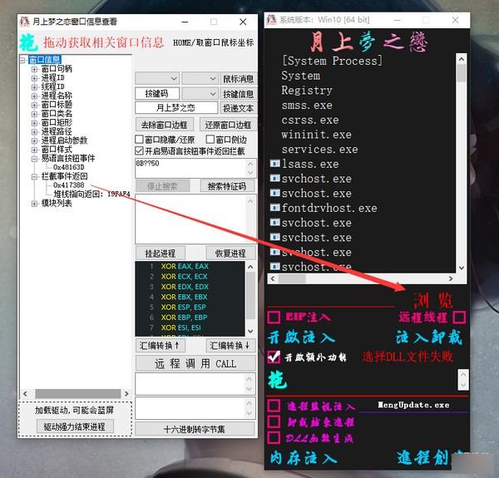Click the 按键码 input field
The width and height of the screenshot is (499, 478).
click(157, 93)
